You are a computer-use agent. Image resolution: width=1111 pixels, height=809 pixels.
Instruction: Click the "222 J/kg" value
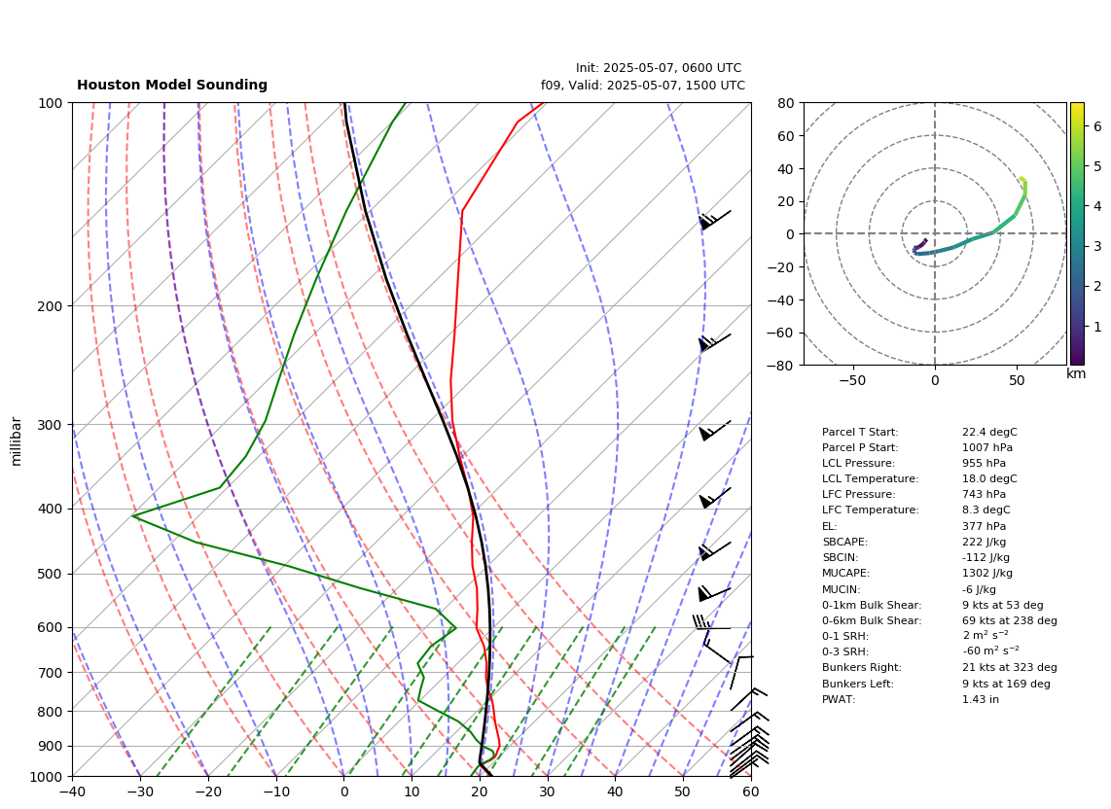tap(984, 542)
